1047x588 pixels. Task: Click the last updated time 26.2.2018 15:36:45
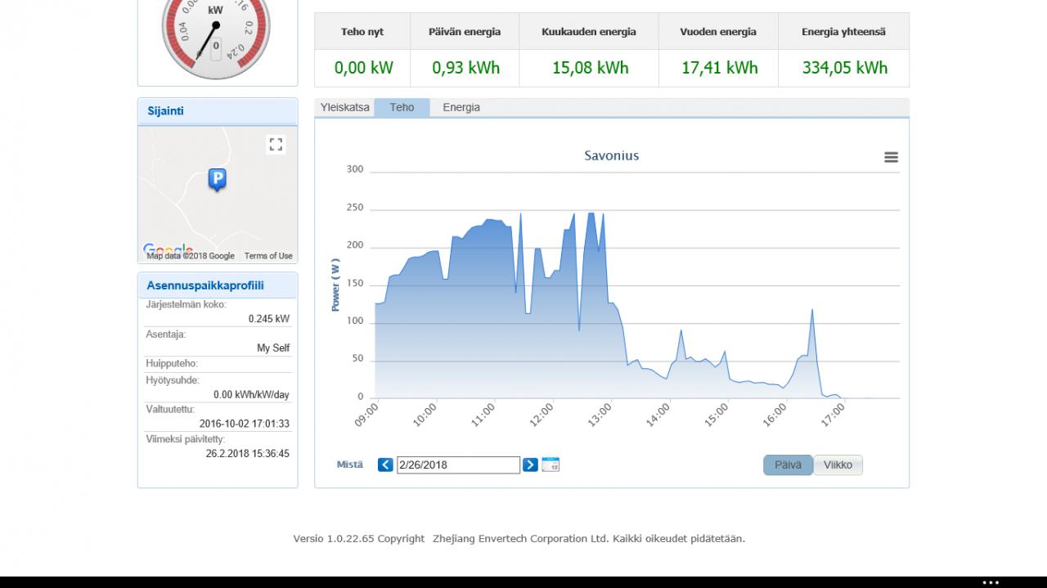[x=248, y=454]
